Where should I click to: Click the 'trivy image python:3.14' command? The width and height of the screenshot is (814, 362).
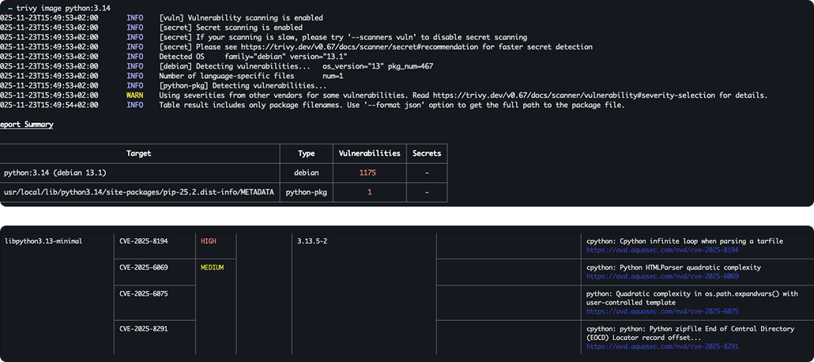62,9
